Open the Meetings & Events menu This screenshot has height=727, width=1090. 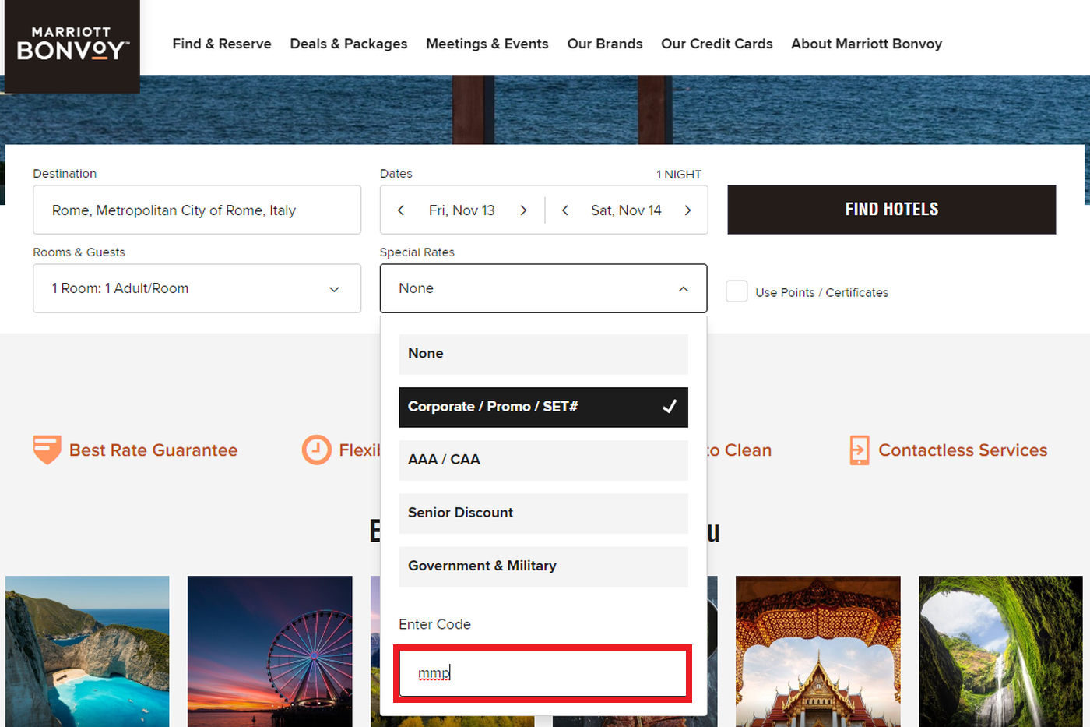(x=487, y=44)
